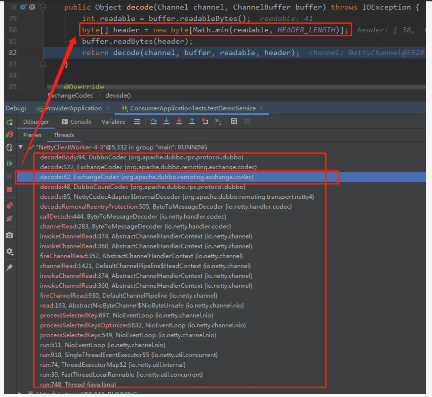Click ExchangeCodec breadcrumb
Viewport: 432px width, 397px height.
coord(71,96)
